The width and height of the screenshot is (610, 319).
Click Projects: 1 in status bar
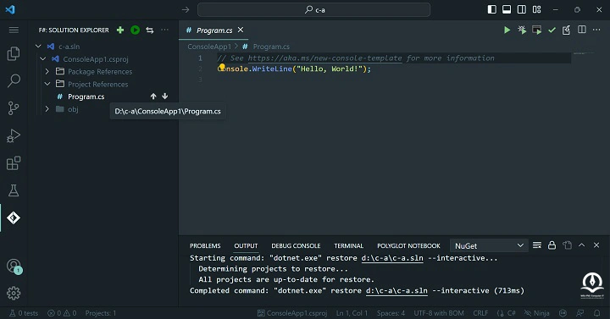[101, 313]
